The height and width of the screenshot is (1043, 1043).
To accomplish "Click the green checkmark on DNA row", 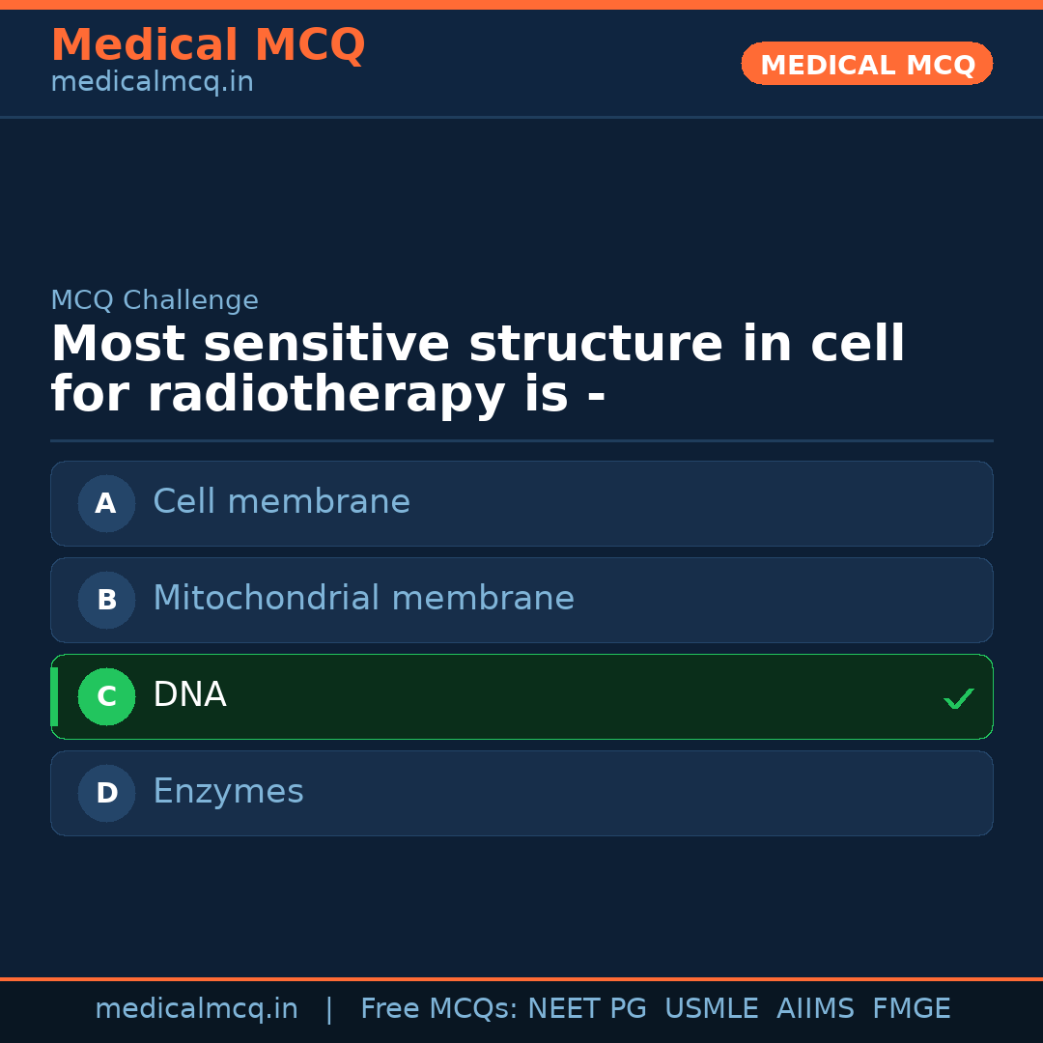I will [x=958, y=698].
